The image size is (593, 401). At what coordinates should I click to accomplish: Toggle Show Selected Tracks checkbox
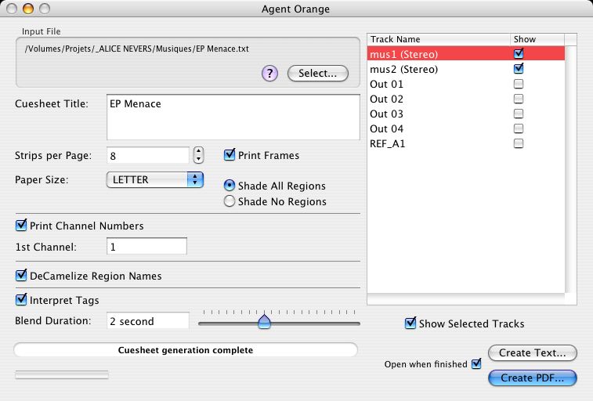(x=410, y=323)
